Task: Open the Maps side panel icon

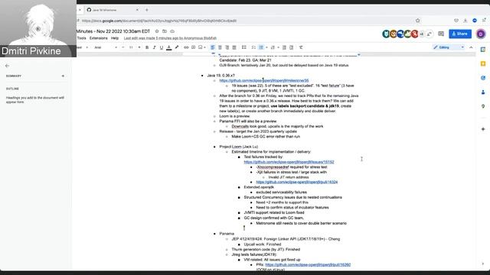Action: 483,106
